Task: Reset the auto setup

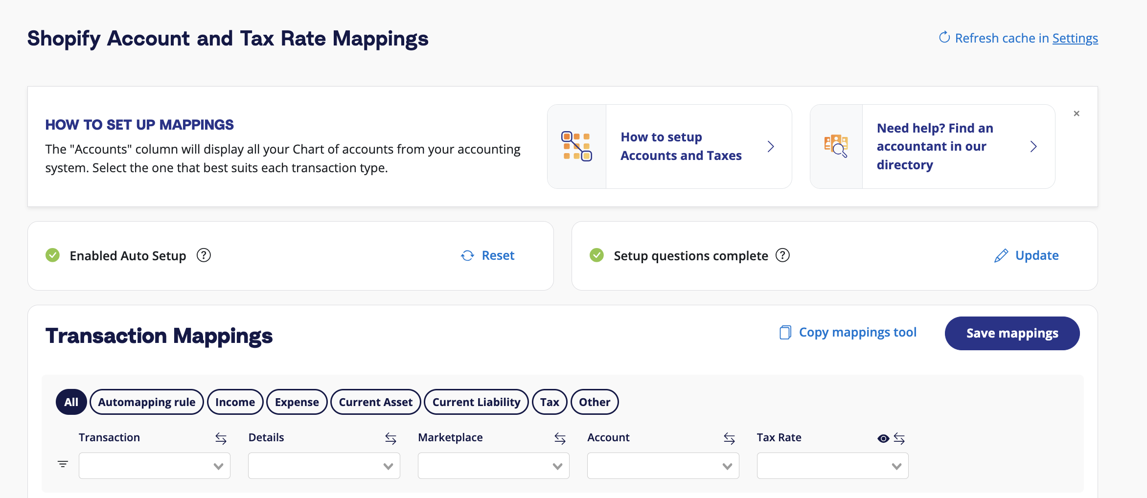Action: click(498, 255)
